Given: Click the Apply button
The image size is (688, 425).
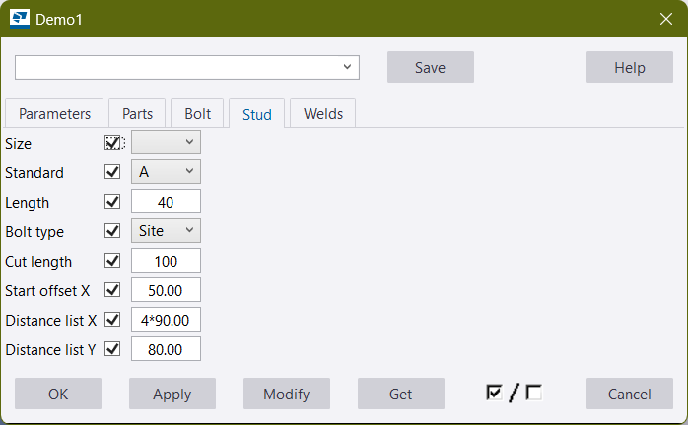Looking at the screenshot, I should click(x=172, y=394).
